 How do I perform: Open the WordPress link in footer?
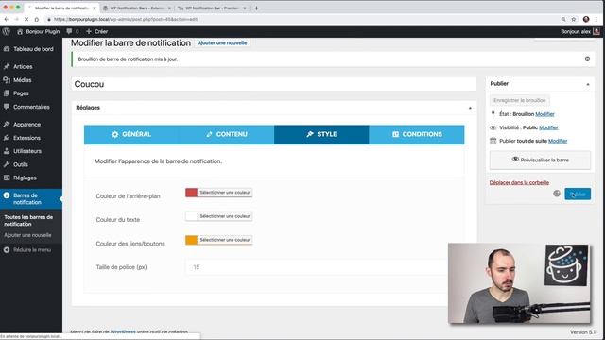123,331
